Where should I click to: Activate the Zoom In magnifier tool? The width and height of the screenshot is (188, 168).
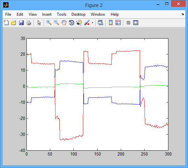coord(49,23)
